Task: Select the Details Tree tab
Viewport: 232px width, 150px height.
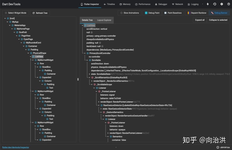Action: pos(87,20)
